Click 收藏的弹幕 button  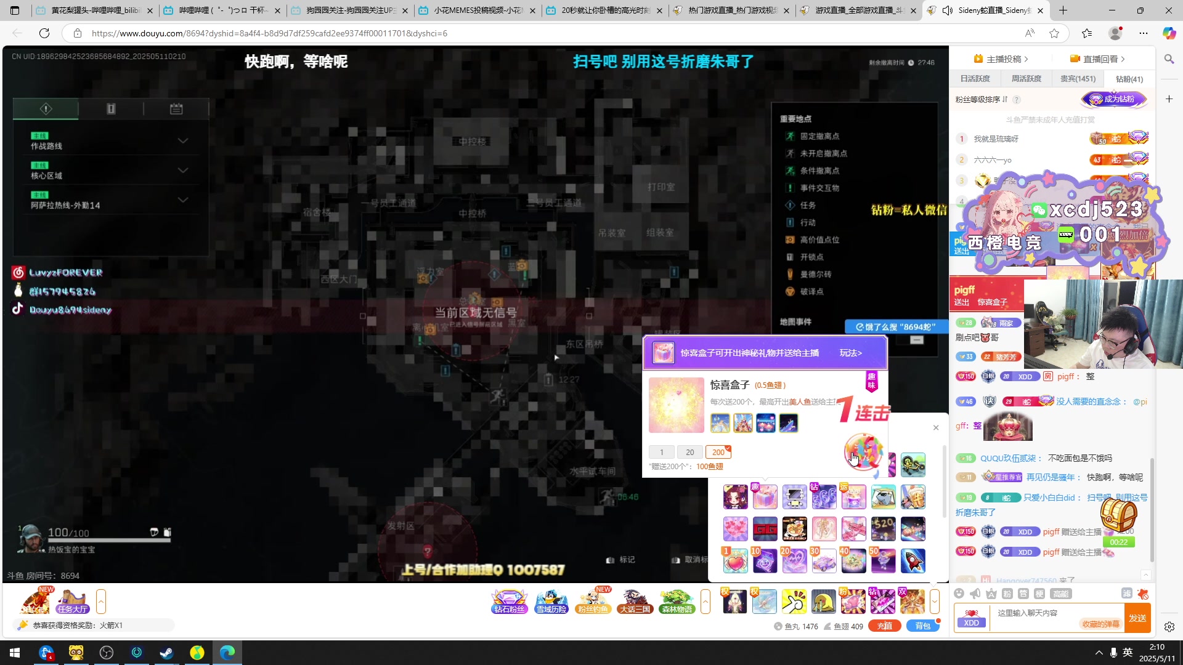pyautogui.click(x=1100, y=624)
